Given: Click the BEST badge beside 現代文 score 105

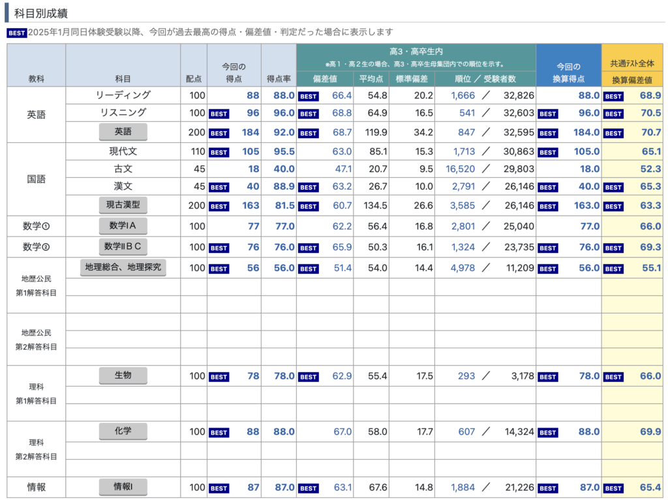Looking at the screenshot, I should (219, 153).
